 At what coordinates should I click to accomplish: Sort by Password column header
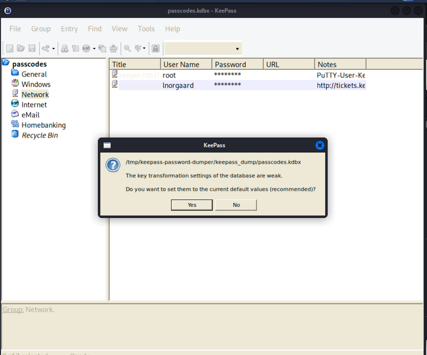(x=238, y=64)
